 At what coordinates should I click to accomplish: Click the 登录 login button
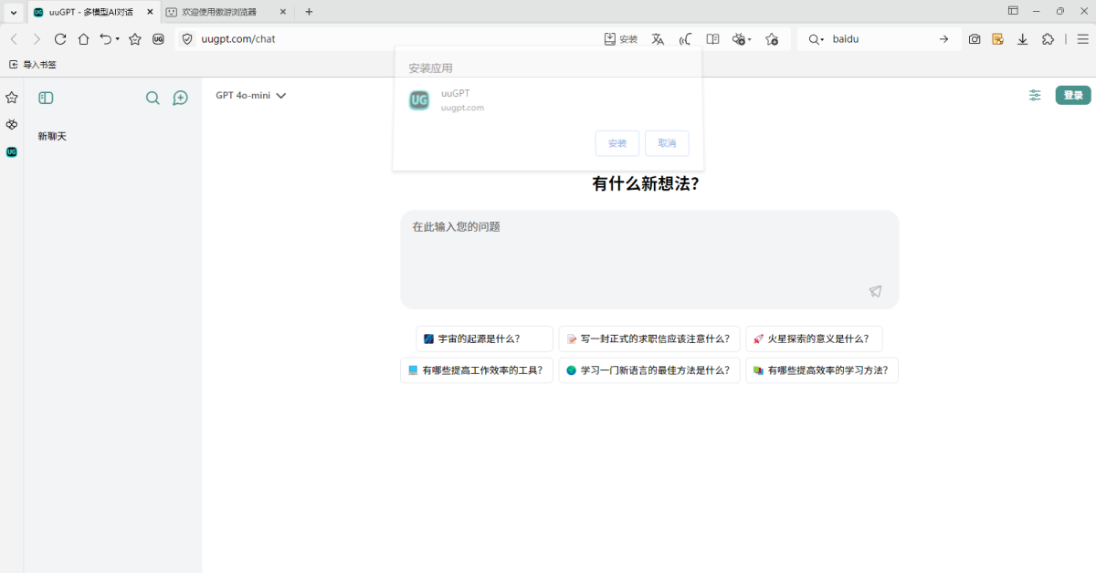coord(1072,95)
